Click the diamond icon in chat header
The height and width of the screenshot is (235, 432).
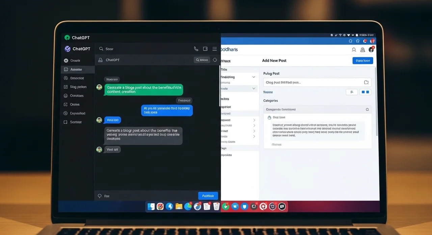pyautogui.click(x=215, y=60)
